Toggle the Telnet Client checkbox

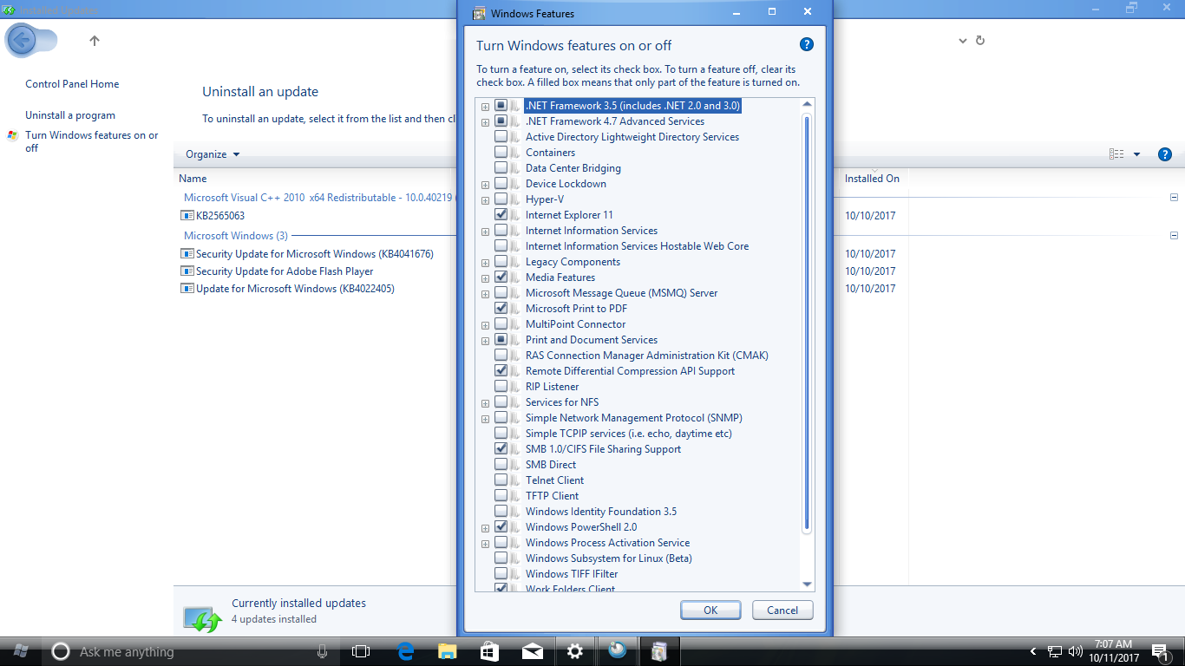[501, 480]
